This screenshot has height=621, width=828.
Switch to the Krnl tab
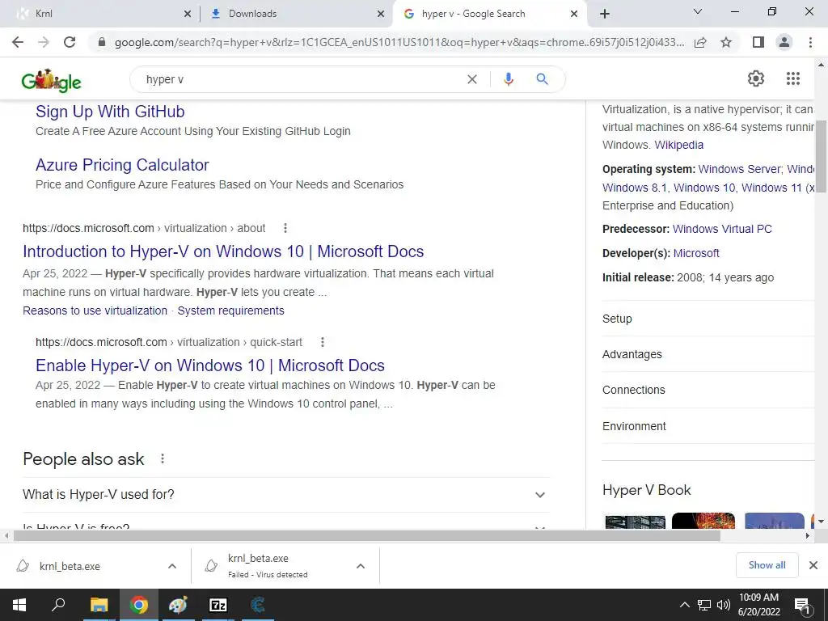(x=101, y=14)
